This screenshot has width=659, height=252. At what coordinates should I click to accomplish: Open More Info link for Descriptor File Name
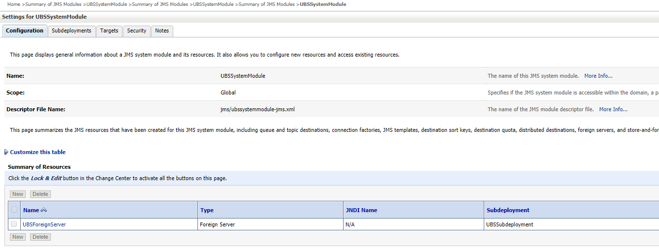613,109
